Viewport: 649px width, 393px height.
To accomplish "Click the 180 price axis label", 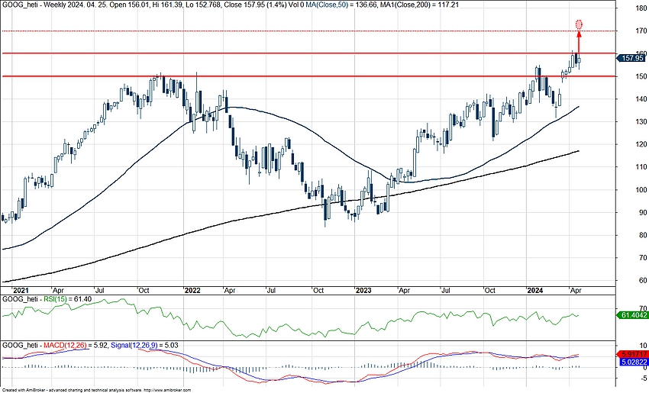I will coord(642,8).
